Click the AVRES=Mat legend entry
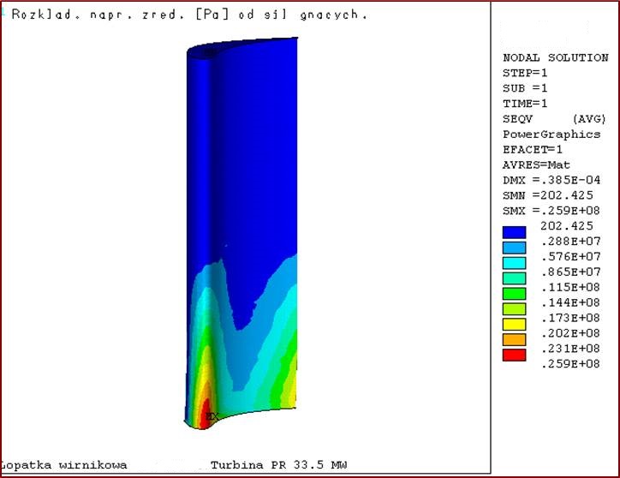The height and width of the screenshot is (478, 620). [536, 164]
